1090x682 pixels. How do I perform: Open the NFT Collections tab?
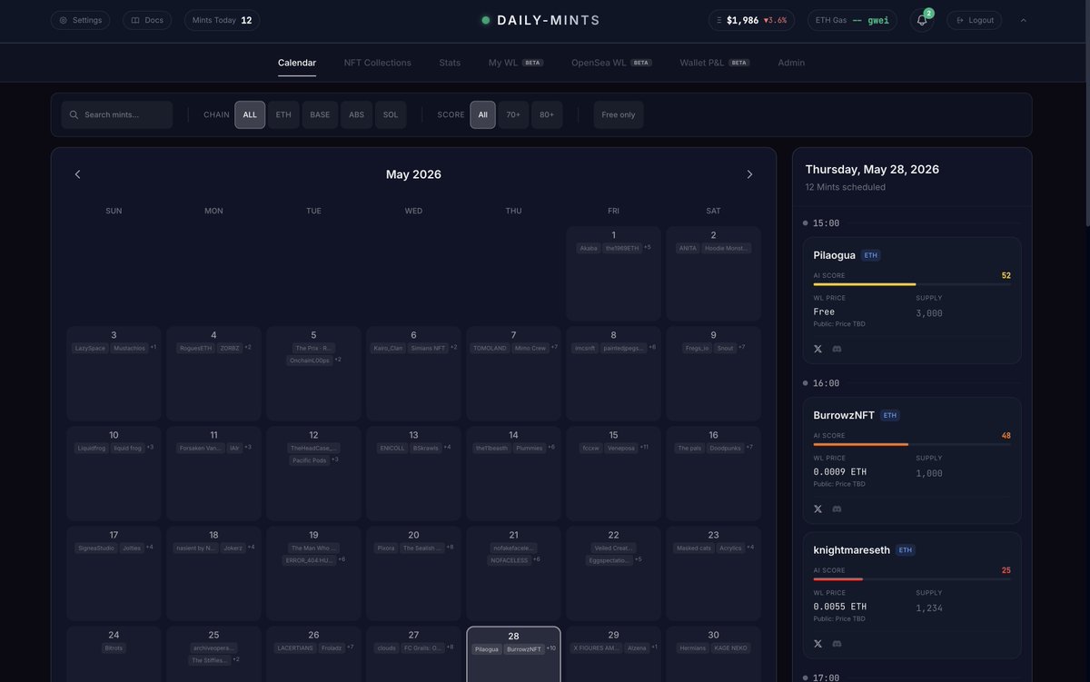click(x=378, y=63)
